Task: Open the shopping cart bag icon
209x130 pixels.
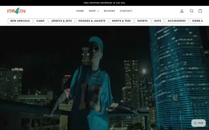Action: tap(200, 11)
